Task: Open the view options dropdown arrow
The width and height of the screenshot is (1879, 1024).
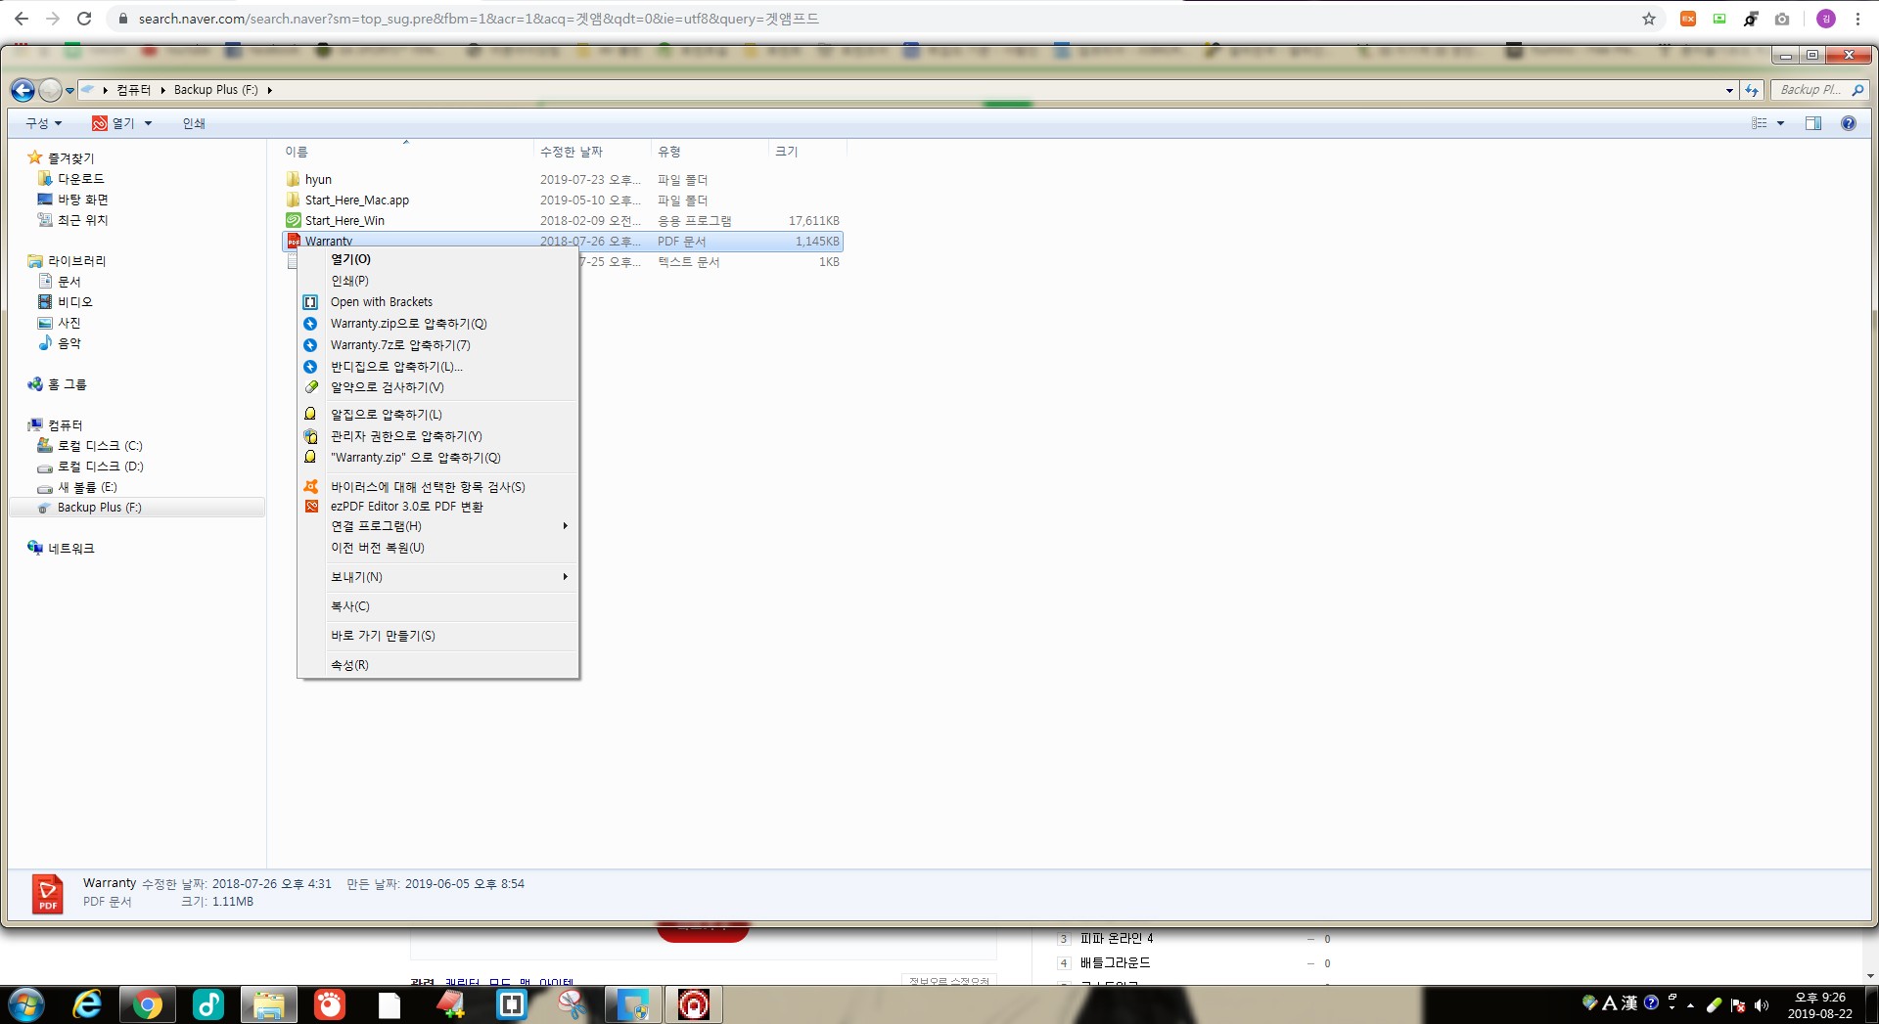Action: tap(1780, 123)
